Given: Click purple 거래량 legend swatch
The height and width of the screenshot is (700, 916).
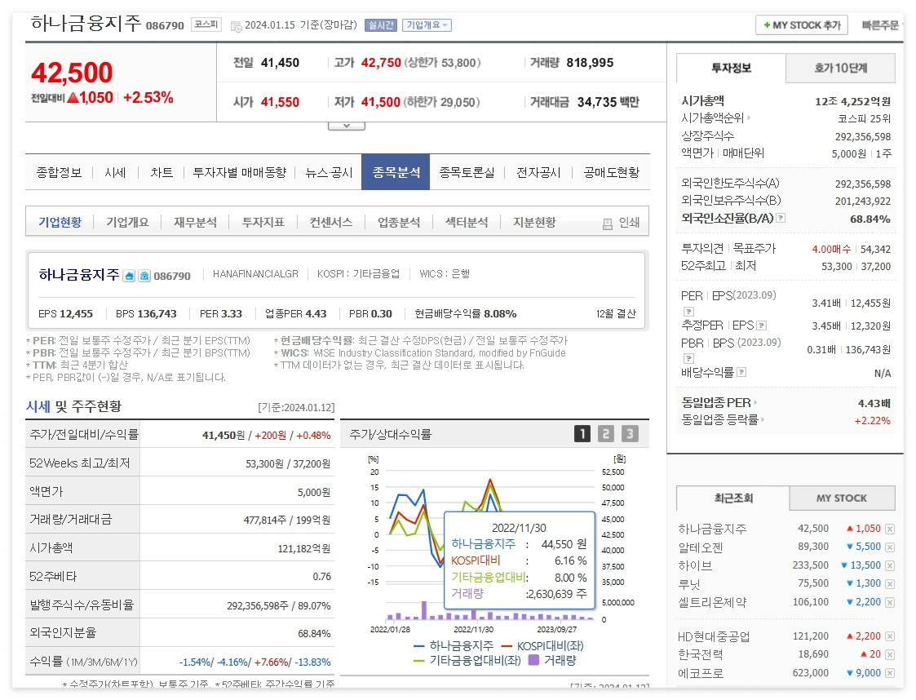Looking at the screenshot, I should click(533, 660).
